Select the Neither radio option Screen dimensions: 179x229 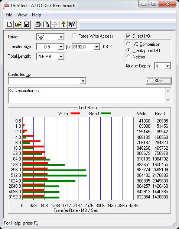[x=128, y=57]
